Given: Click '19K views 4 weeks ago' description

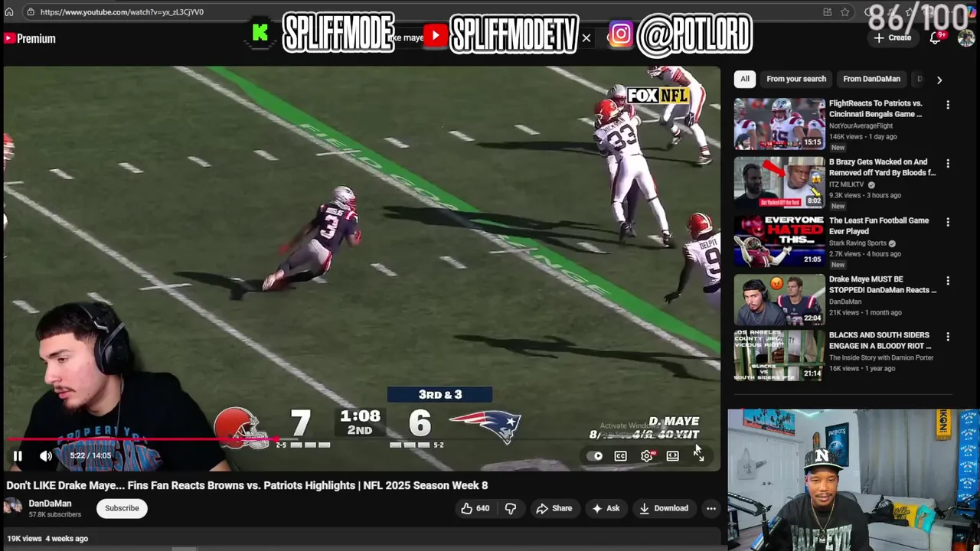Looking at the screenshot, I should pos(47,539).
